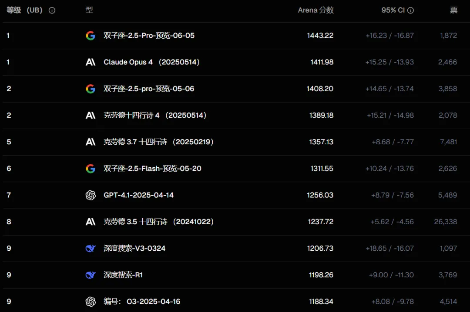This screenshot has width=470, height=312.
Task: Sort by Arena 分数 column header
Action: click(316, 10)
